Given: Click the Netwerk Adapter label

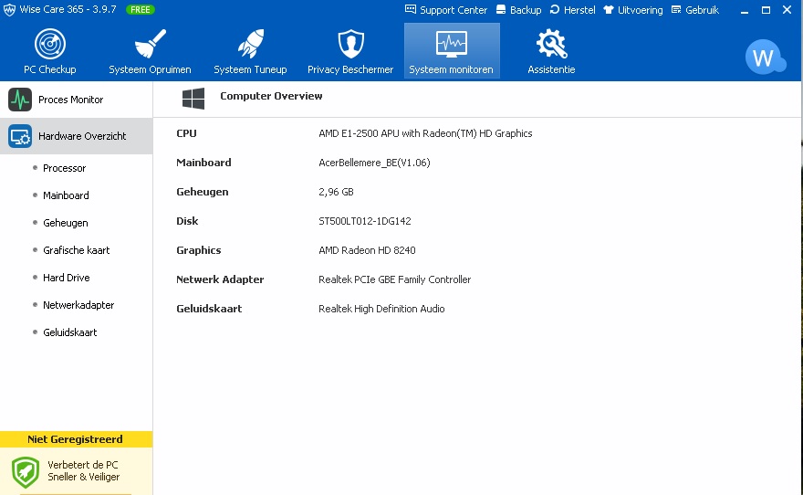Looking at the screenshot, I should (220, 279).
